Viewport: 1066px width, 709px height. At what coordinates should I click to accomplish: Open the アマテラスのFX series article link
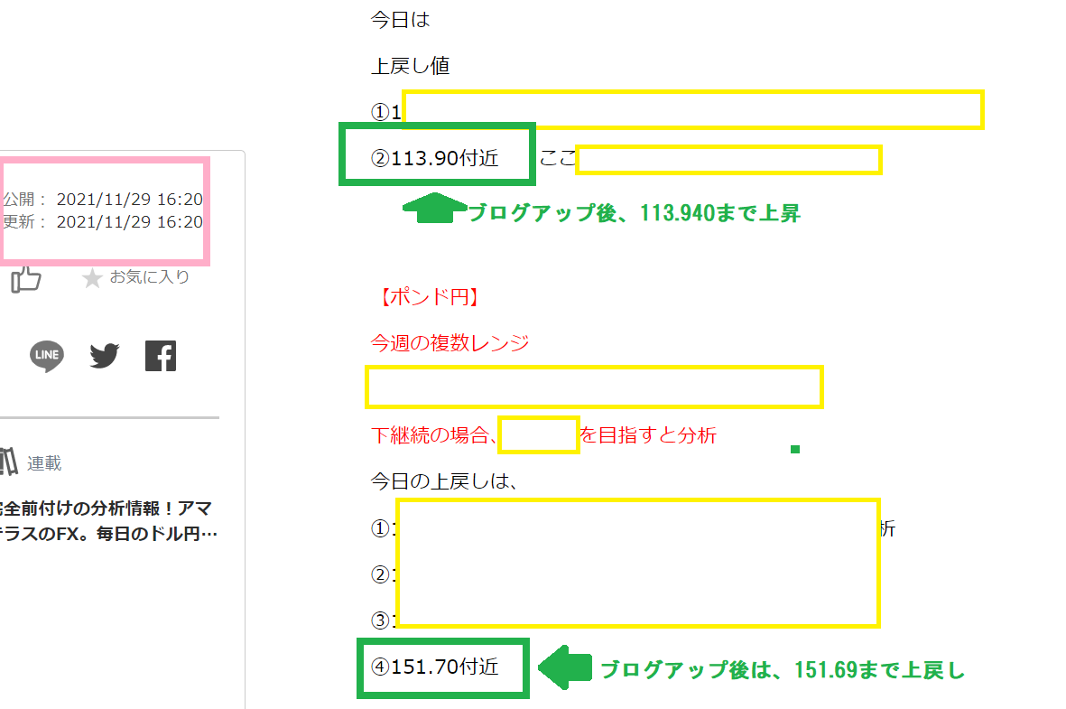(108, 521)
